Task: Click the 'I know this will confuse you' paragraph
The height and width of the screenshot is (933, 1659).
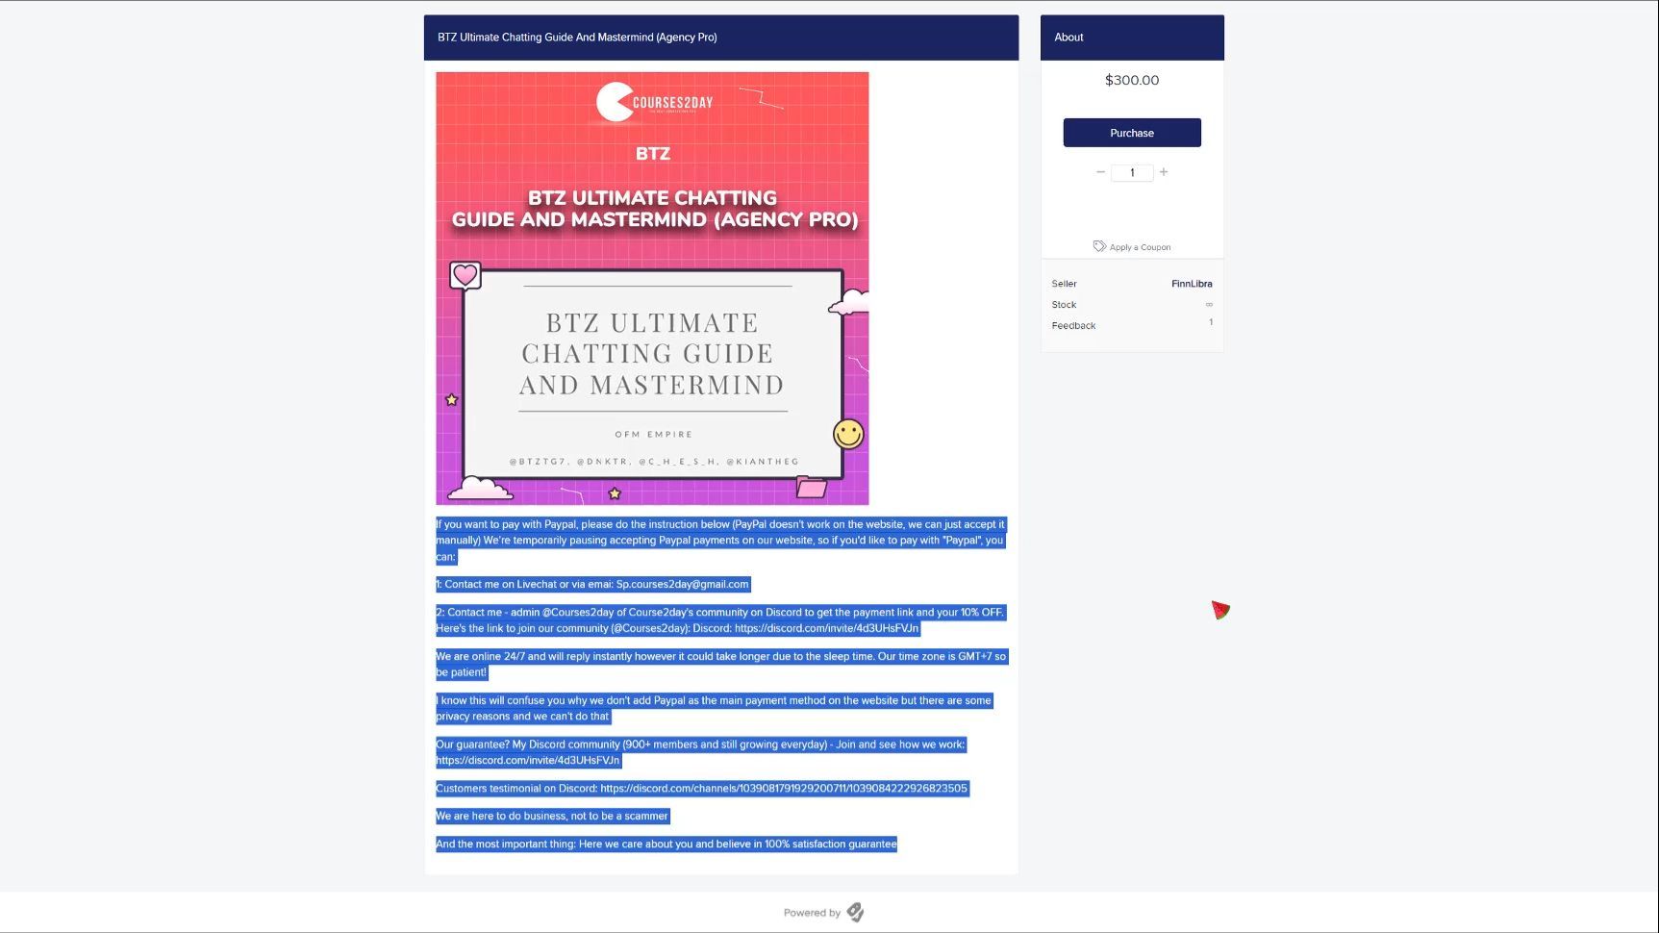Action: pyautogui.click(x=714, y=708)
